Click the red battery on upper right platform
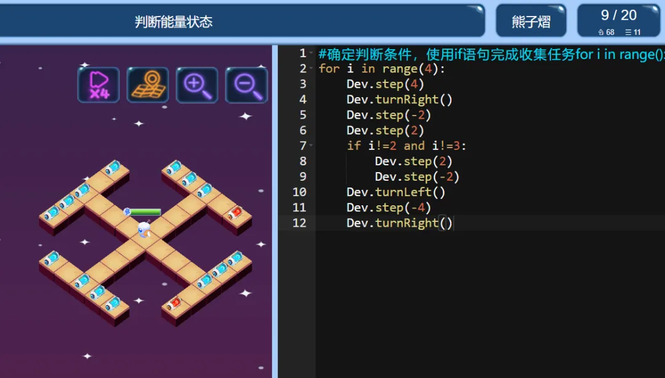 [235, 213]
